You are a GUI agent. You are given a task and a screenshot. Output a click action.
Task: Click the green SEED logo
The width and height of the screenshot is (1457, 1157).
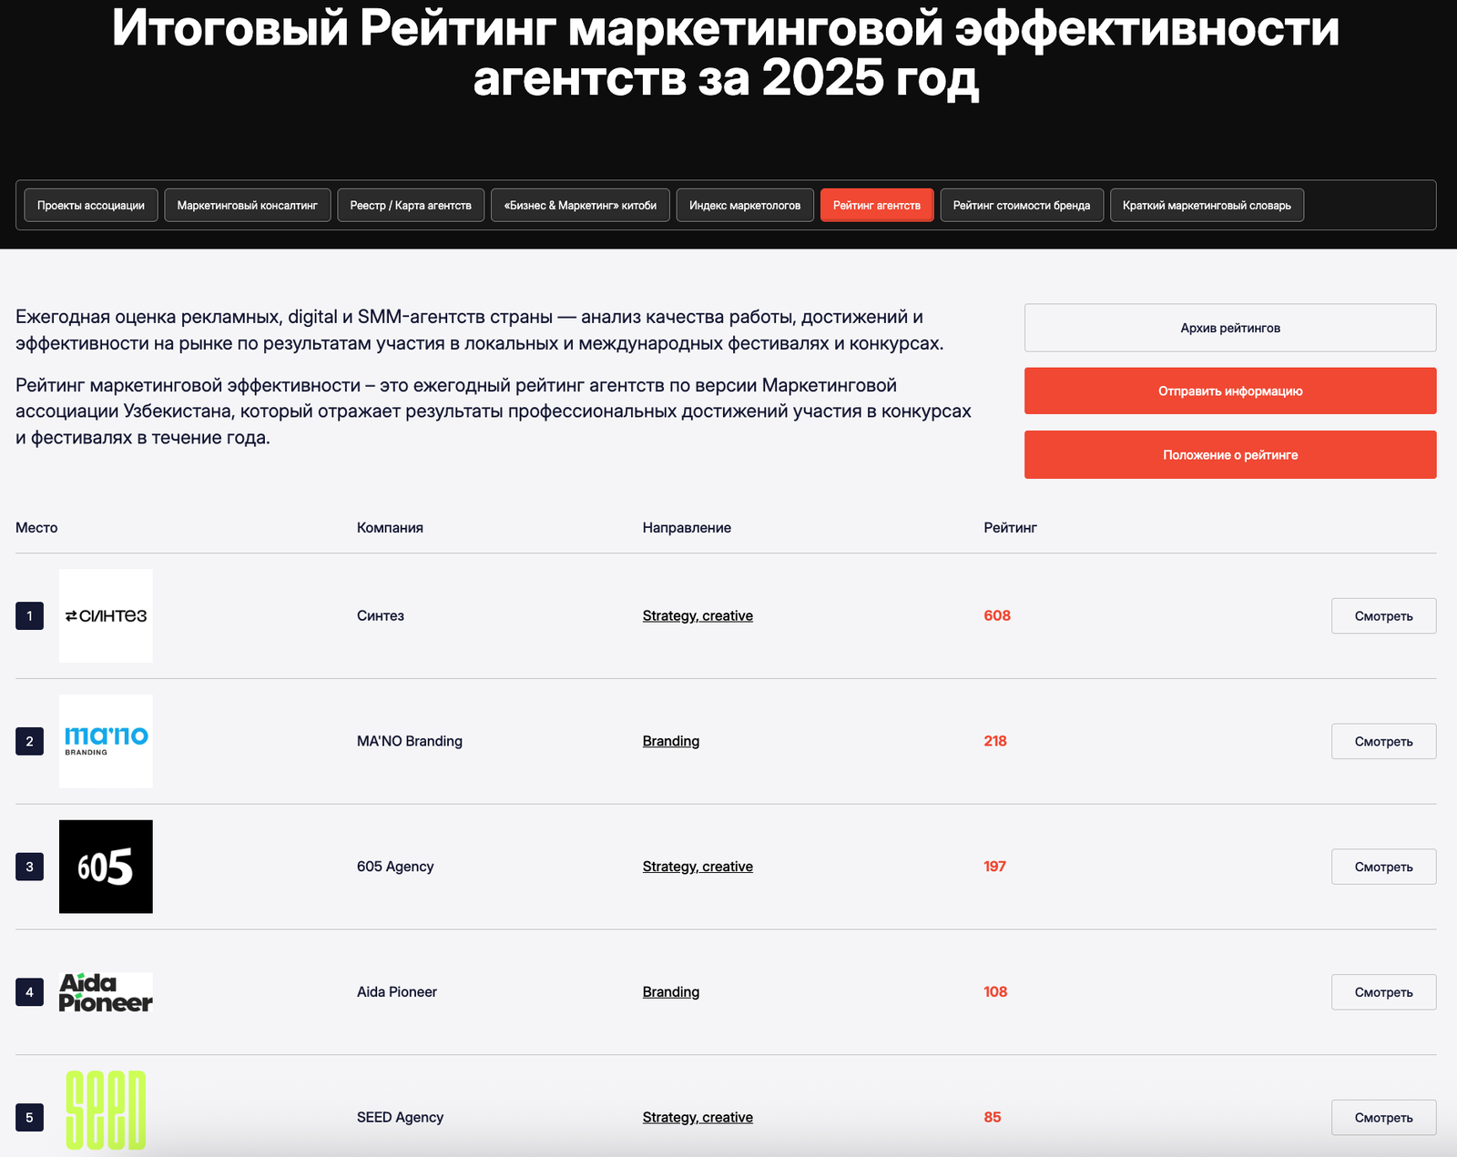106,1111
